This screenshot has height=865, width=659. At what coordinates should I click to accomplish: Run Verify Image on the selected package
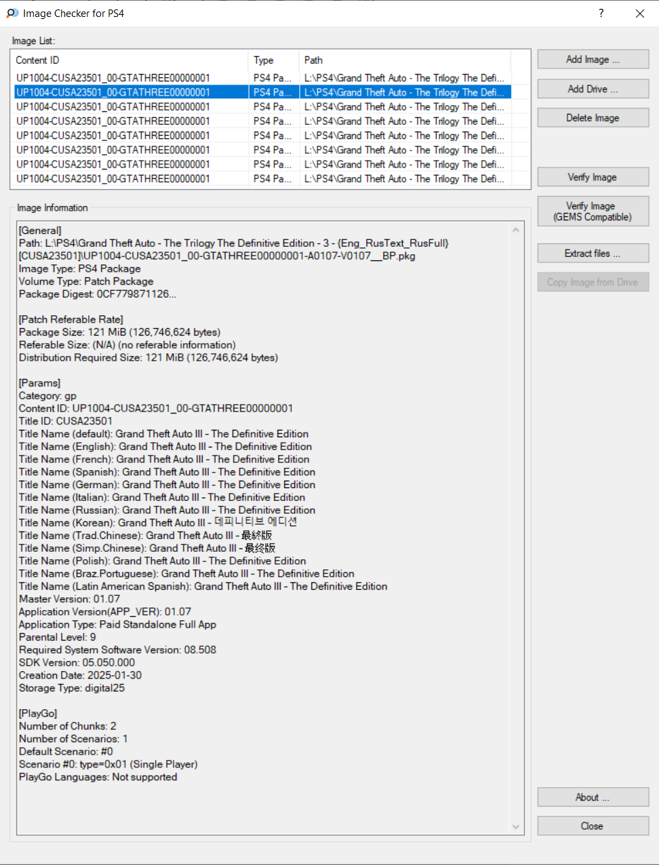[593, 178]
